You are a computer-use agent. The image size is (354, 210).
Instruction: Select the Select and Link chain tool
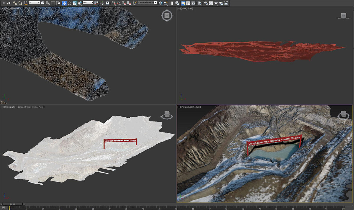(15, 3)
